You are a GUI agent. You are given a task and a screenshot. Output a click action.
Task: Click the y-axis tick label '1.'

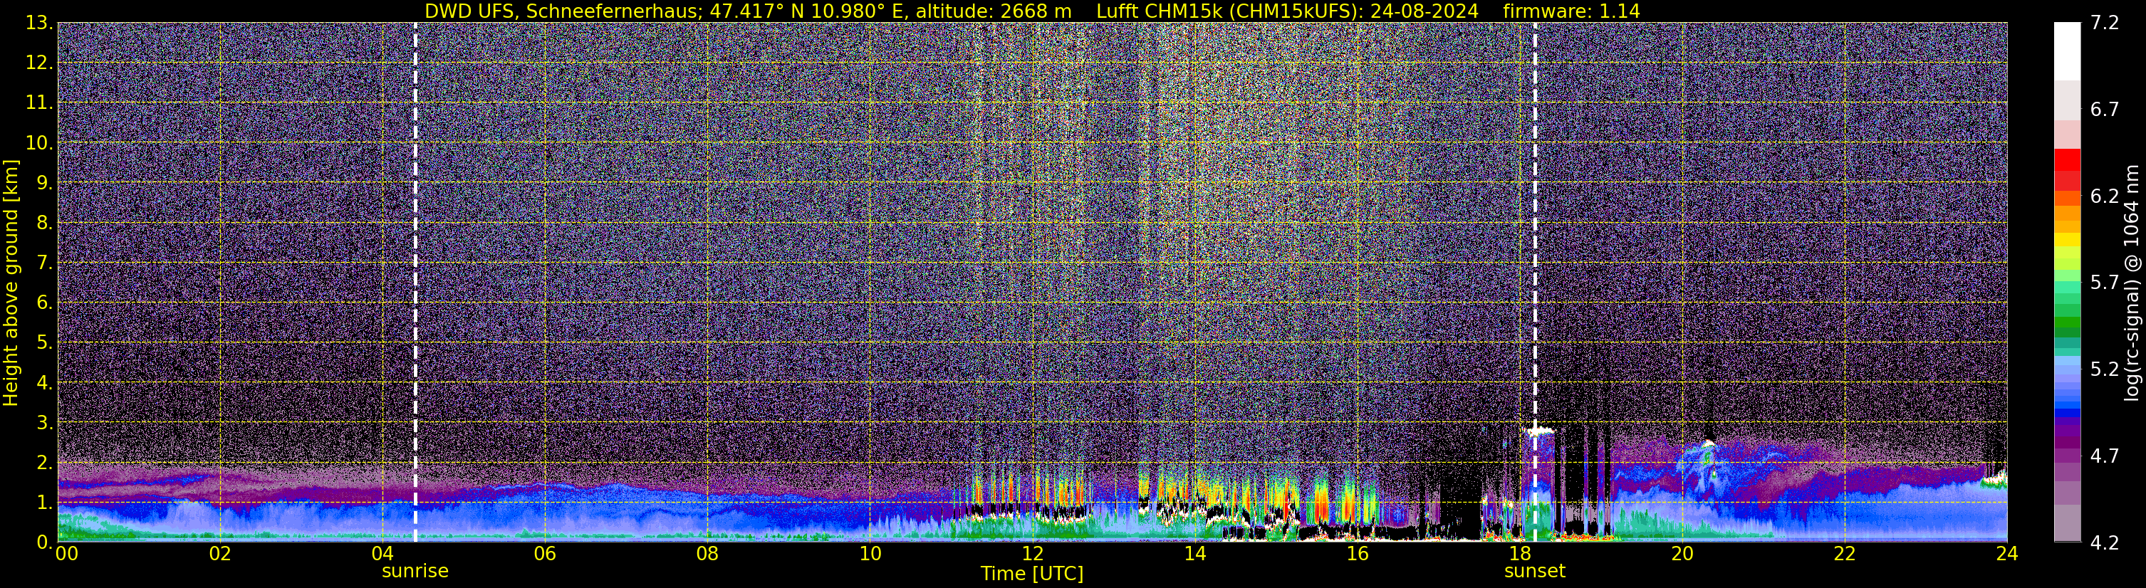pos(44,503)
